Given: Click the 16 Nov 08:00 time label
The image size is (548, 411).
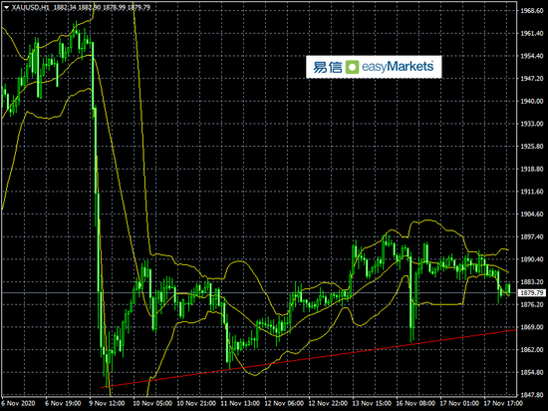Looking at the screenshot, I should [415, 403].
